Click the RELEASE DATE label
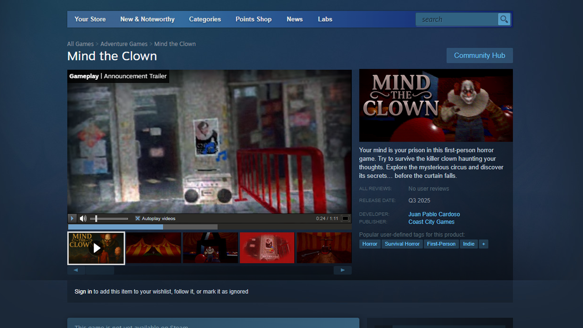Screen dimensions: 583x328 pos(378,200)
